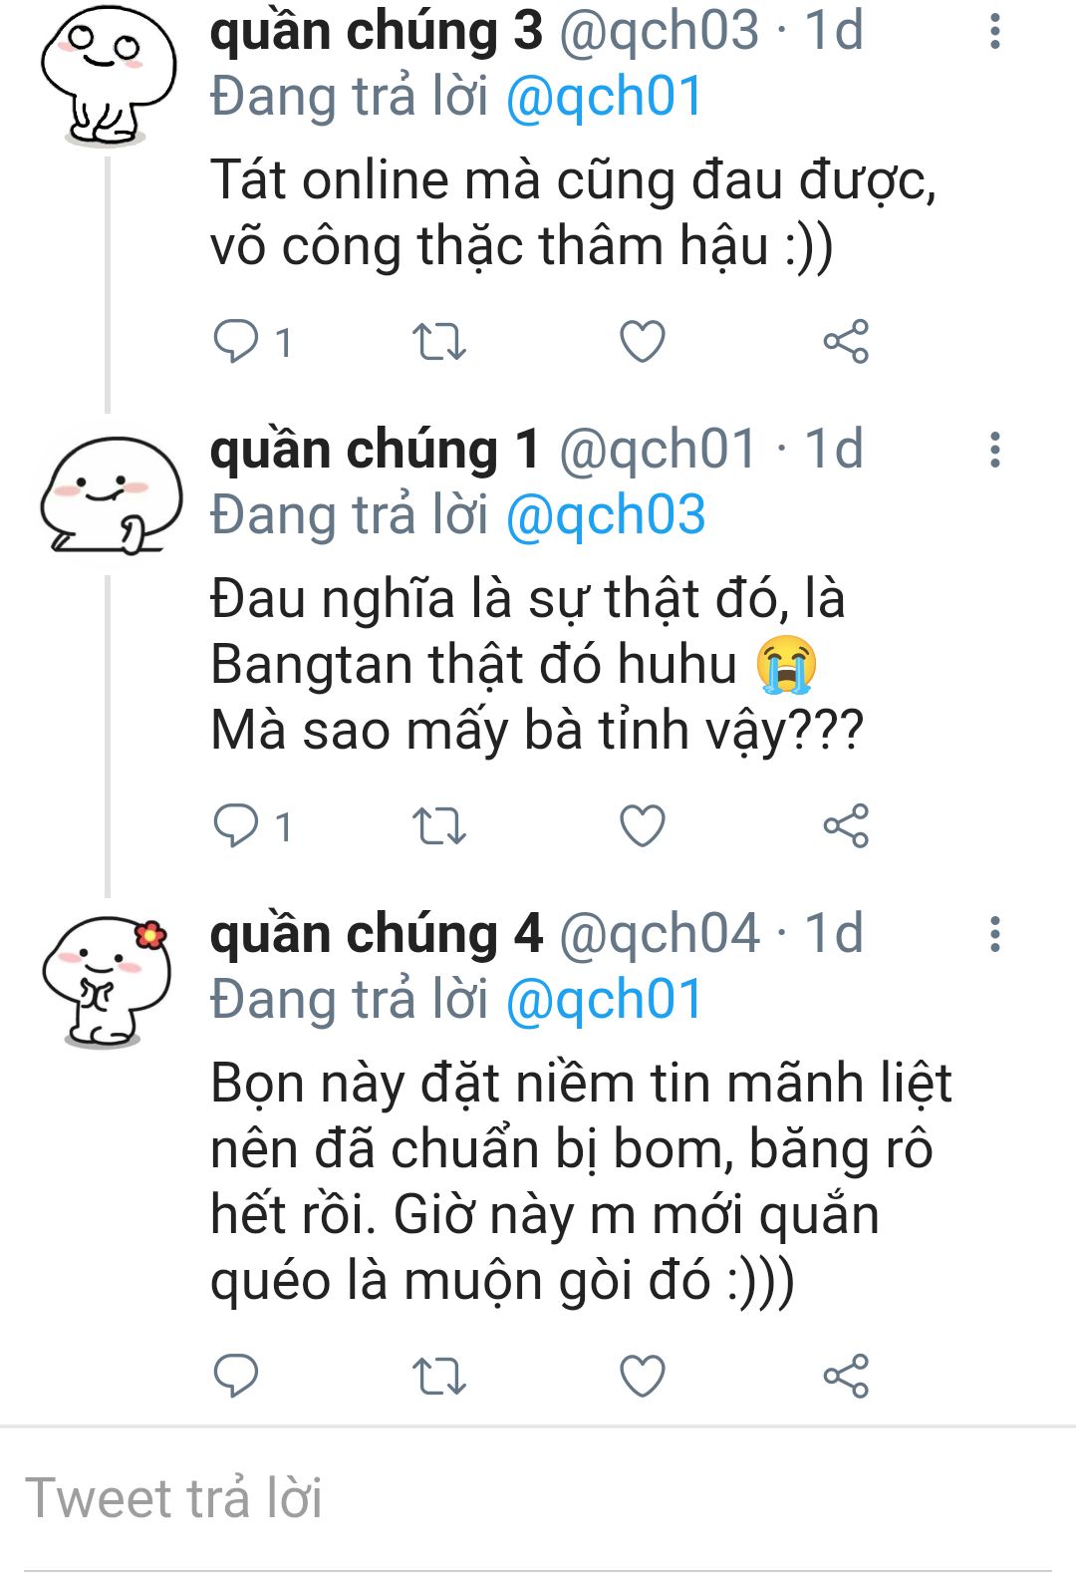
Task: Reply to quần chúng 3's tweet
Action: (236, 342)
